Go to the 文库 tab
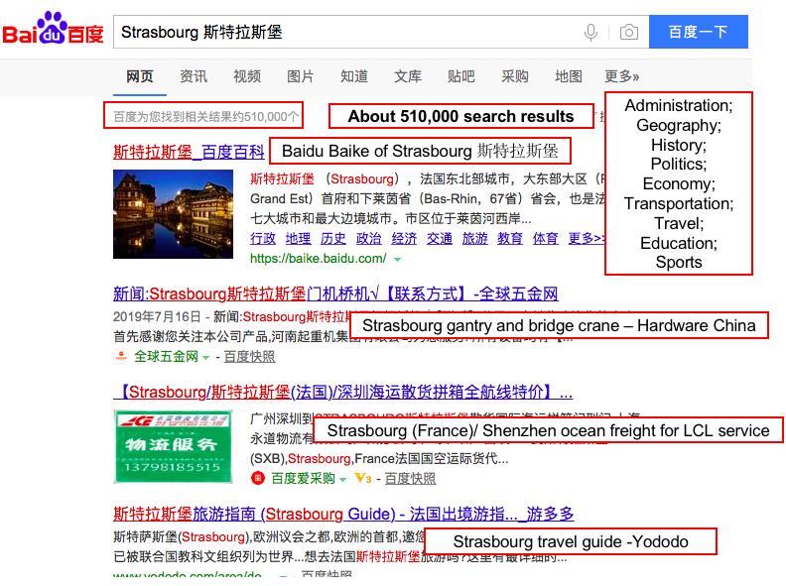 [x=408, y=76]
